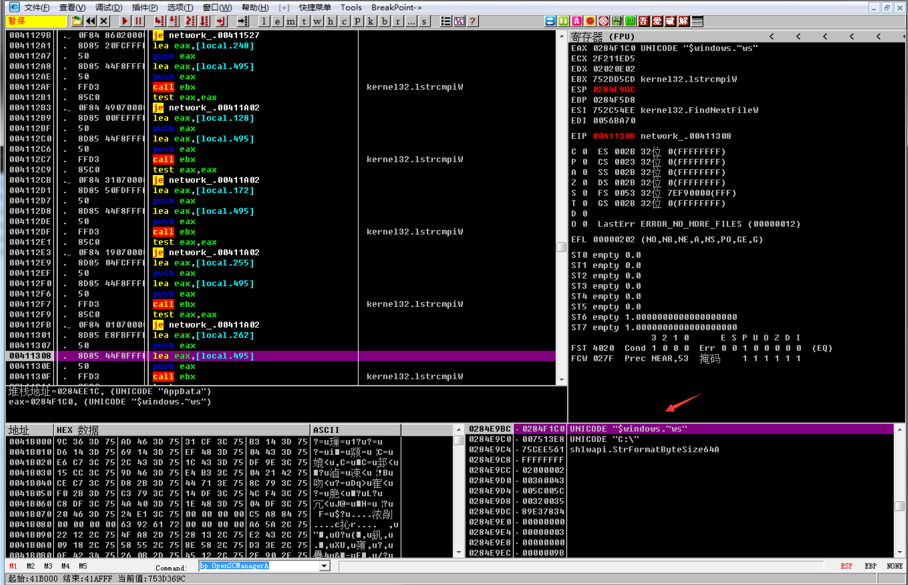Select the NONE stack mode
The image size is (908, 585).
pos(894,566)
